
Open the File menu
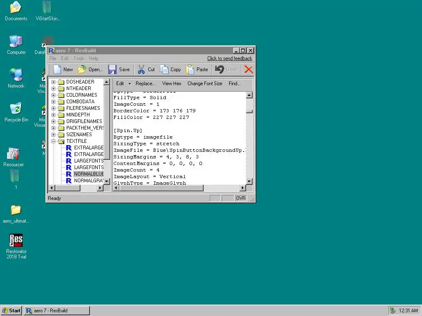point(53,58)
